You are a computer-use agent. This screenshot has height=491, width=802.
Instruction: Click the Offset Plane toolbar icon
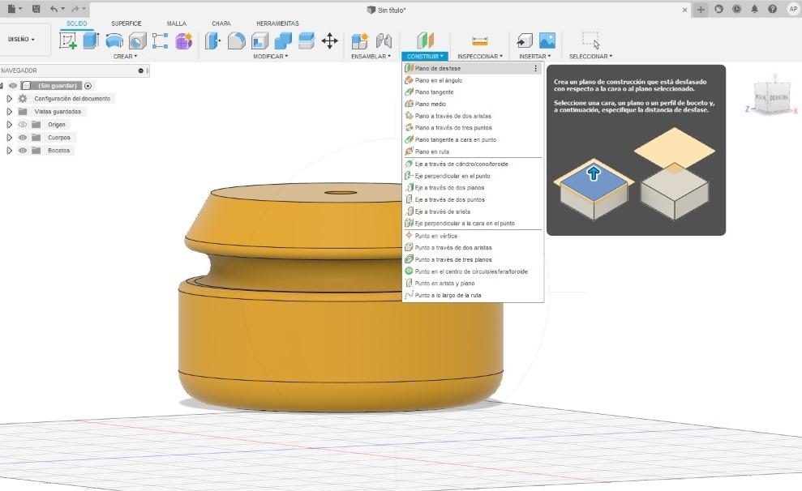point(425,41)
